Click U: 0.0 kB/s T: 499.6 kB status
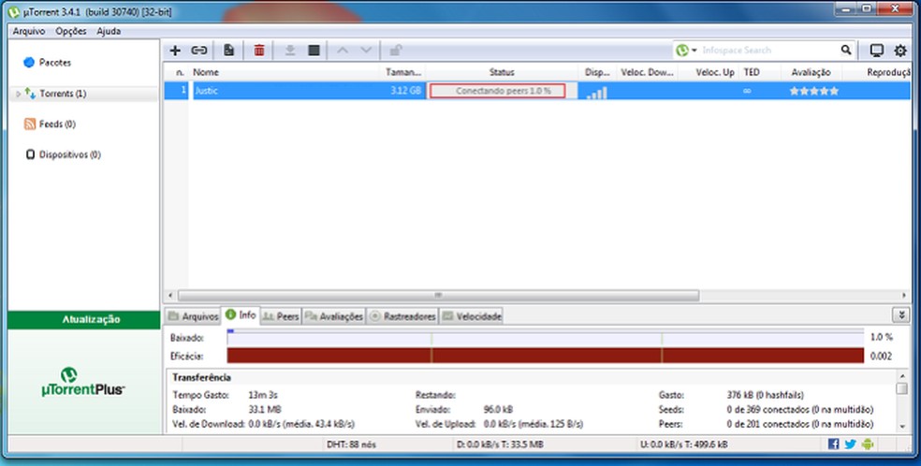The width and height of the screenshot is (921, 466). click(x=683, y=444)
